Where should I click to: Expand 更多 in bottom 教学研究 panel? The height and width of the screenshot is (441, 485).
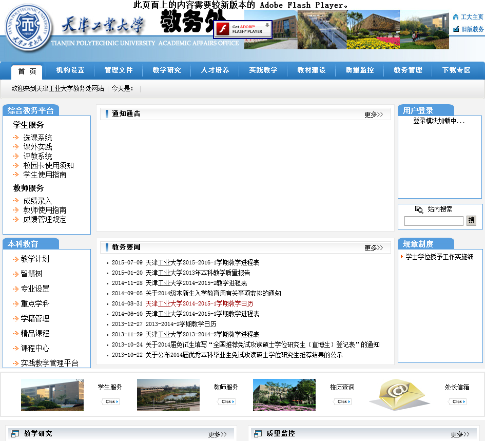coord(217,434)
